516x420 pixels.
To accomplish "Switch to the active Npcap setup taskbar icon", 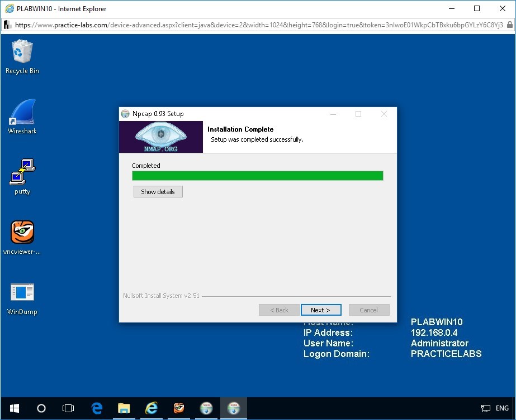I will point(233,408).
